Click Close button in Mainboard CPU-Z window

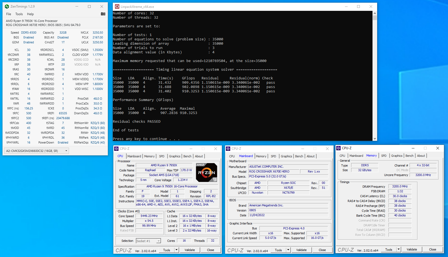(322, 250)
